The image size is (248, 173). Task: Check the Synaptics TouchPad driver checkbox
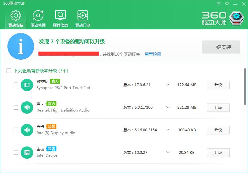pos(16,85)
